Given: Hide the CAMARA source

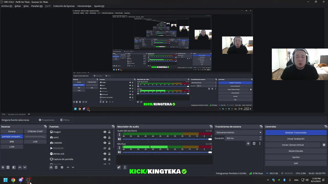Looking at the screenshot, I should pyautogui.click(x=105, y=143).
